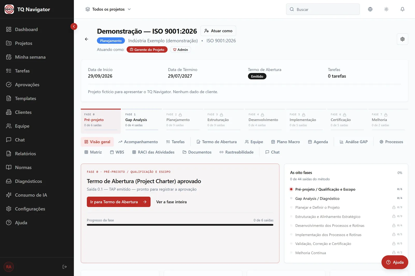
Task: Open the language globe icon
Action: pyautogui.click(x=370, y=9)
